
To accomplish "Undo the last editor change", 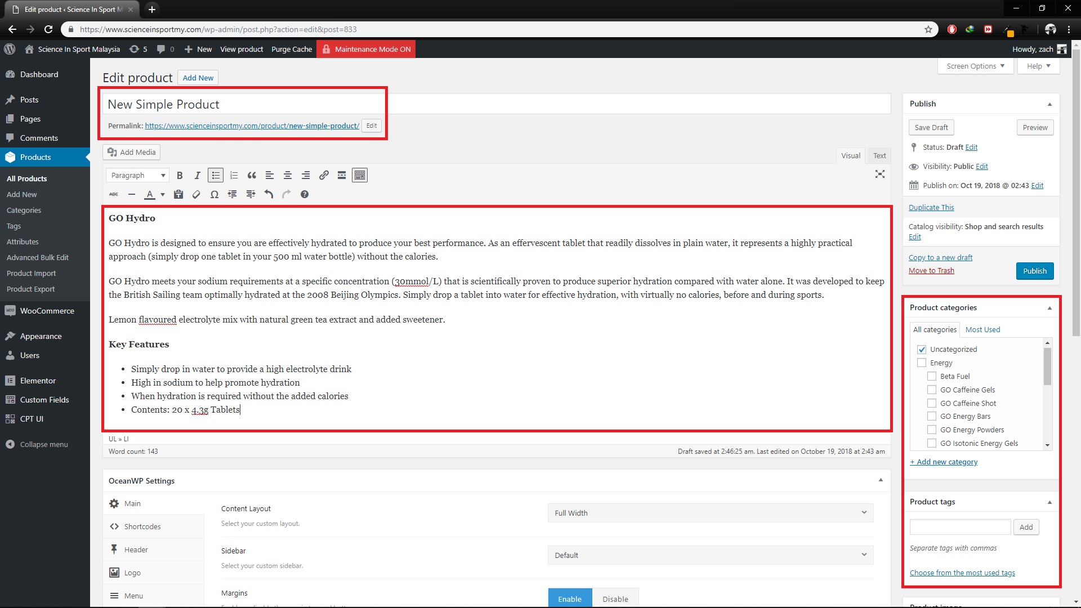I will pyautogui.click(x=269, y=194).
